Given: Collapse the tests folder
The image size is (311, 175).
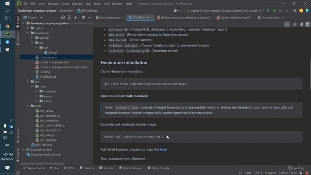Looking at the screenshot, I should click(28, 106).
